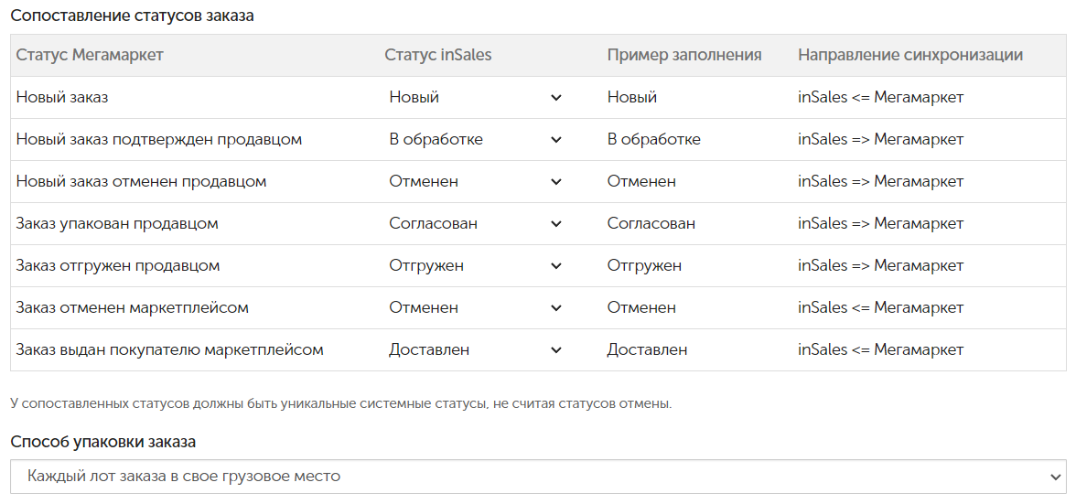Expand the Доставлен status dropdown
Image resolution: width=1076 pixels, height=504 pixels.
475,349
